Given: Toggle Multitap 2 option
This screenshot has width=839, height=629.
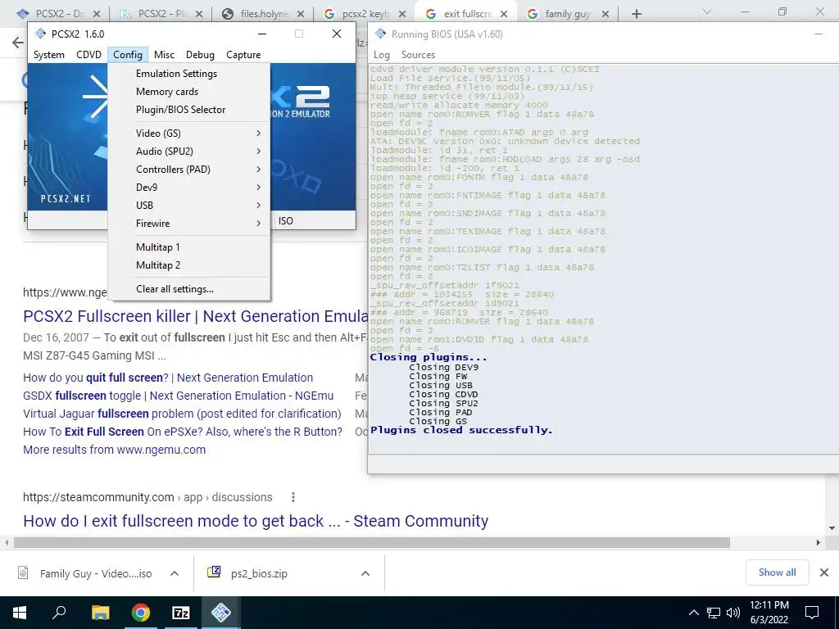Looking at the screenshot, I should coord(189,265).
